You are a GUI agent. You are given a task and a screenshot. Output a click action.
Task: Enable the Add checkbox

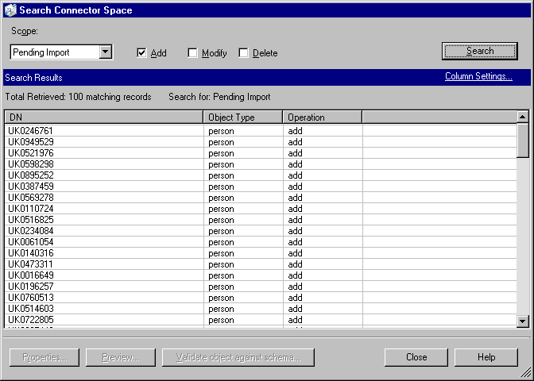(x=141, y=52)
